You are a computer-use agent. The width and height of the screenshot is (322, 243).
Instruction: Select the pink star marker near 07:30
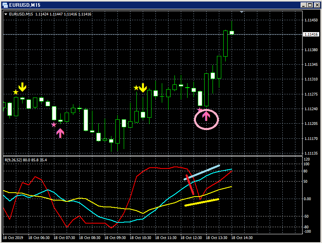click(x=54, y=124)
